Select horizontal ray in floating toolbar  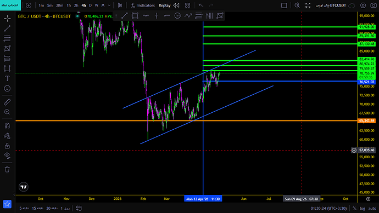[167, 16]
